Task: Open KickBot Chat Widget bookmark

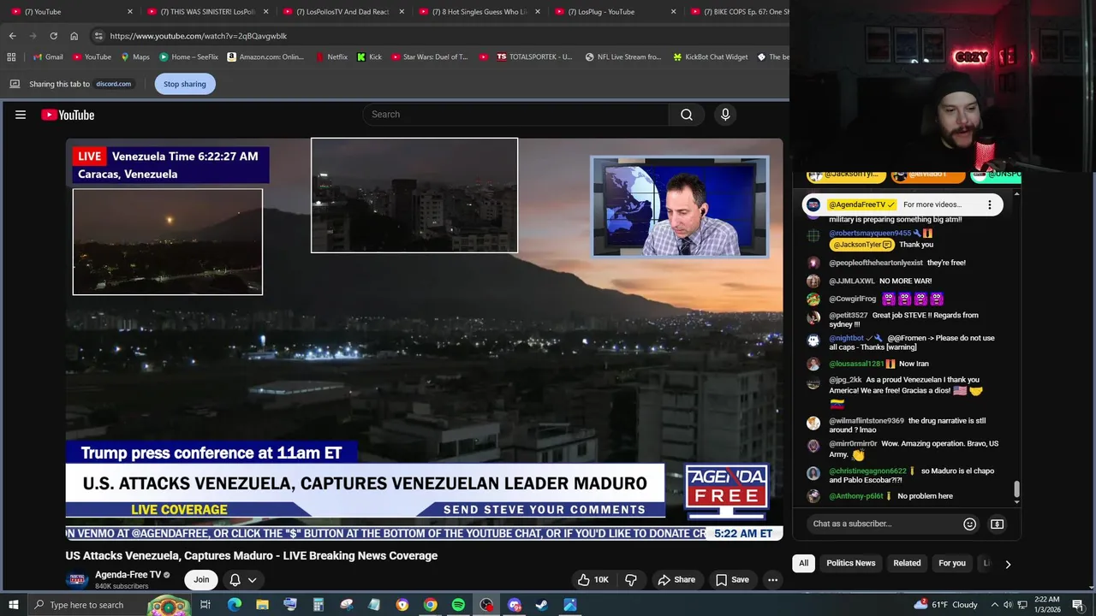Action: [x=711, y=57]
